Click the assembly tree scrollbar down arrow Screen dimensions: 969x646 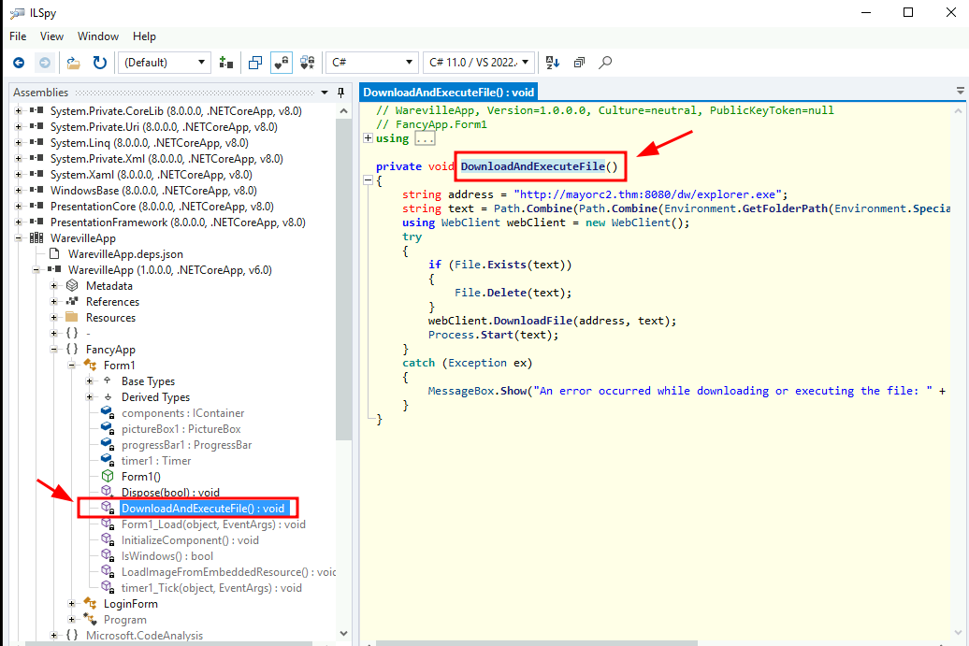click(x=343, y=634)
